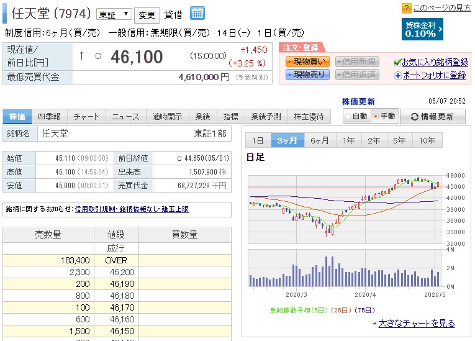
Task: Click the volume bar chart
Action: 345,268
